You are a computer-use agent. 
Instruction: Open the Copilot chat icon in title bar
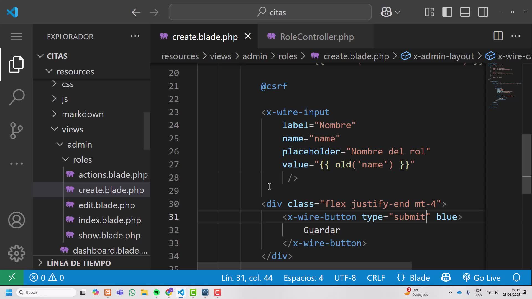[x=386, y=12]
